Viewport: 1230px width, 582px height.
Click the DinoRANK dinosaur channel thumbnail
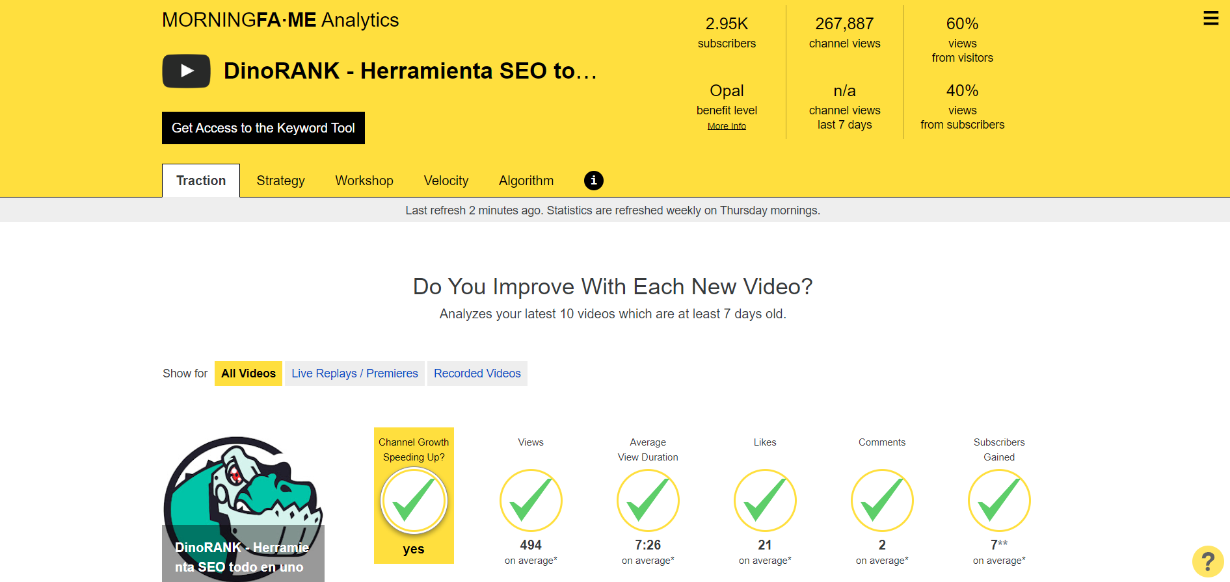tap(243, 509)
